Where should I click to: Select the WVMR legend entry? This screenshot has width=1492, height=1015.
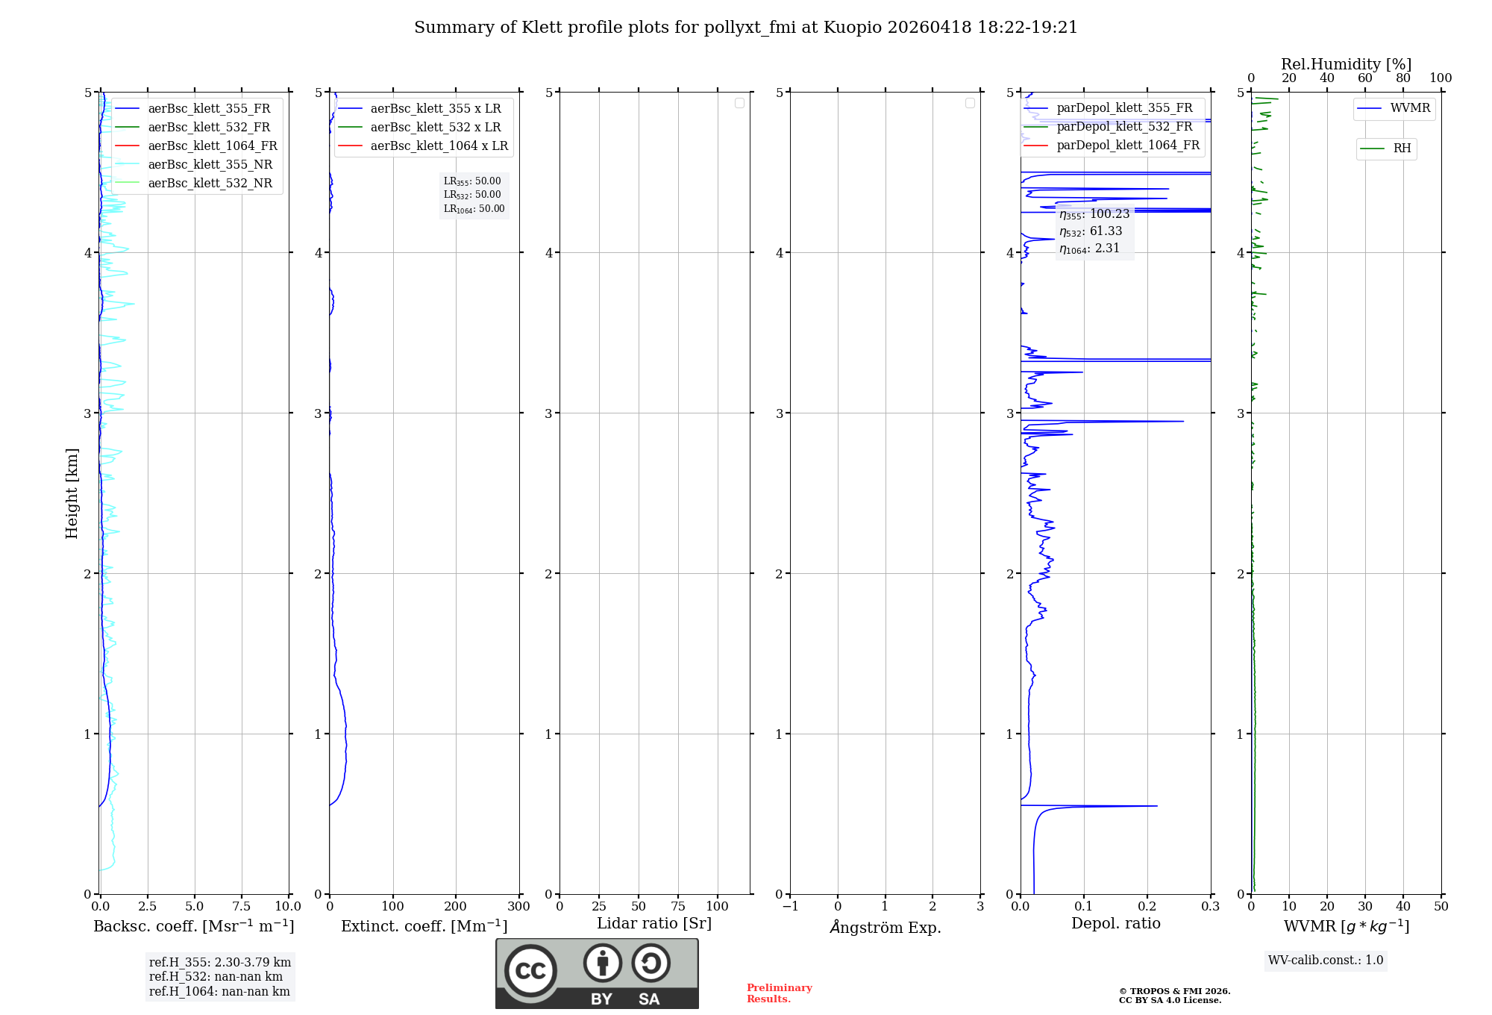1409,108
